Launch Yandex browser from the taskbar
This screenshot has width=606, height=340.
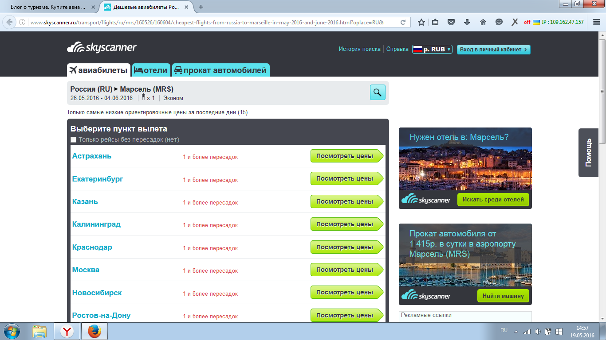click(x=67, y=331)
